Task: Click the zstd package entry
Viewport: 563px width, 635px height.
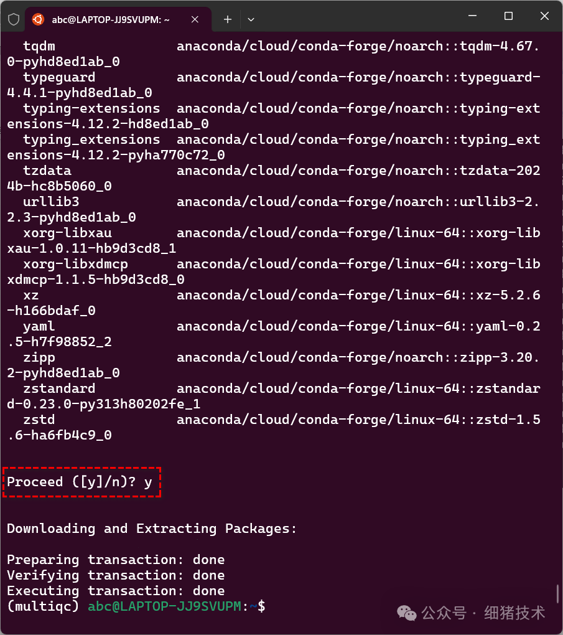Action: (x=39, y=419)
